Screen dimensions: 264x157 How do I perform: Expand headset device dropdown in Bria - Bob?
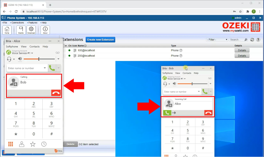coord(169,84)
